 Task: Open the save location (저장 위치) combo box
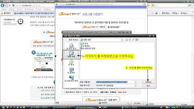coord(102,40)
